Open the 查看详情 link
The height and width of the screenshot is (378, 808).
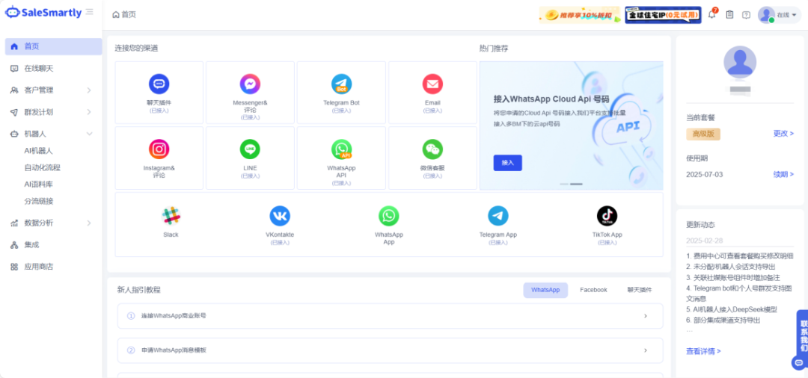[x=703, y=351]
